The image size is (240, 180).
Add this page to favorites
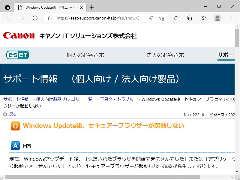(x=162, y=18)
